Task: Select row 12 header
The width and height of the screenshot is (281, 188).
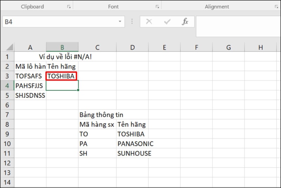Action: 7,163
